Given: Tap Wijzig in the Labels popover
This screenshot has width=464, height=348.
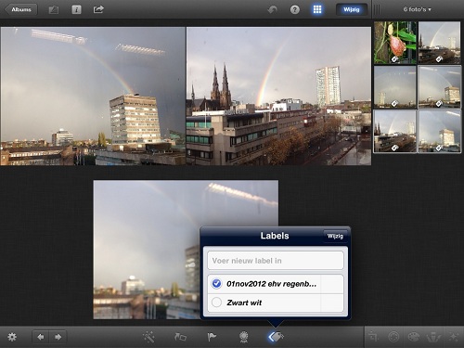Looking at the screenshot, I should tap(335, 236).
